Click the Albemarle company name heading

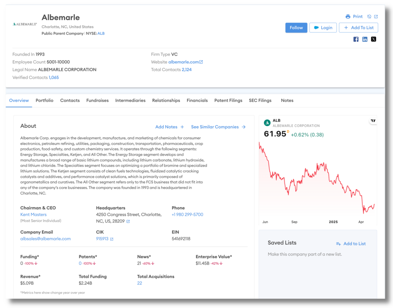[x=61, y=17]
